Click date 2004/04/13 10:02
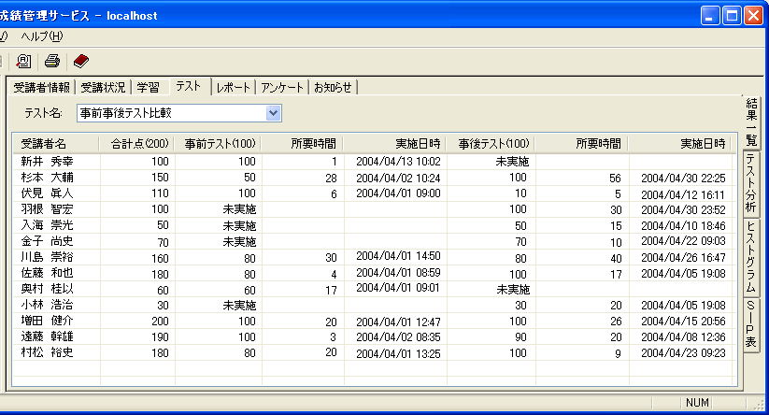This screenshot has width=769, height=415. 398,162
